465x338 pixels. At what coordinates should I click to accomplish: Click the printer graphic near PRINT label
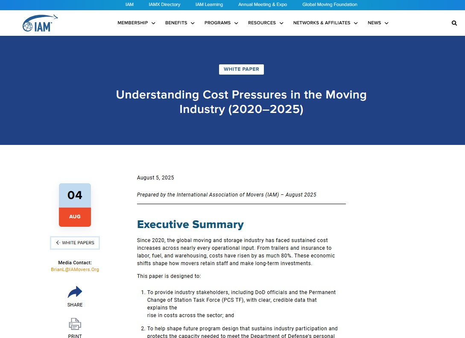tap(75, 324)
